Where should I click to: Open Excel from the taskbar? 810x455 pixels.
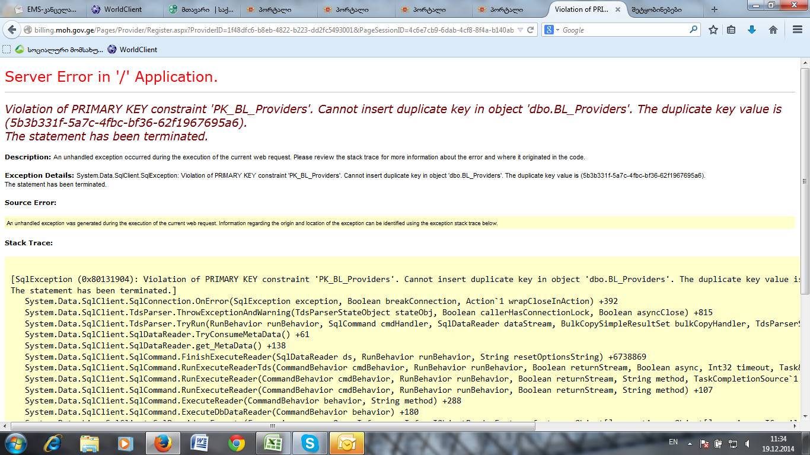coord(273,443)
